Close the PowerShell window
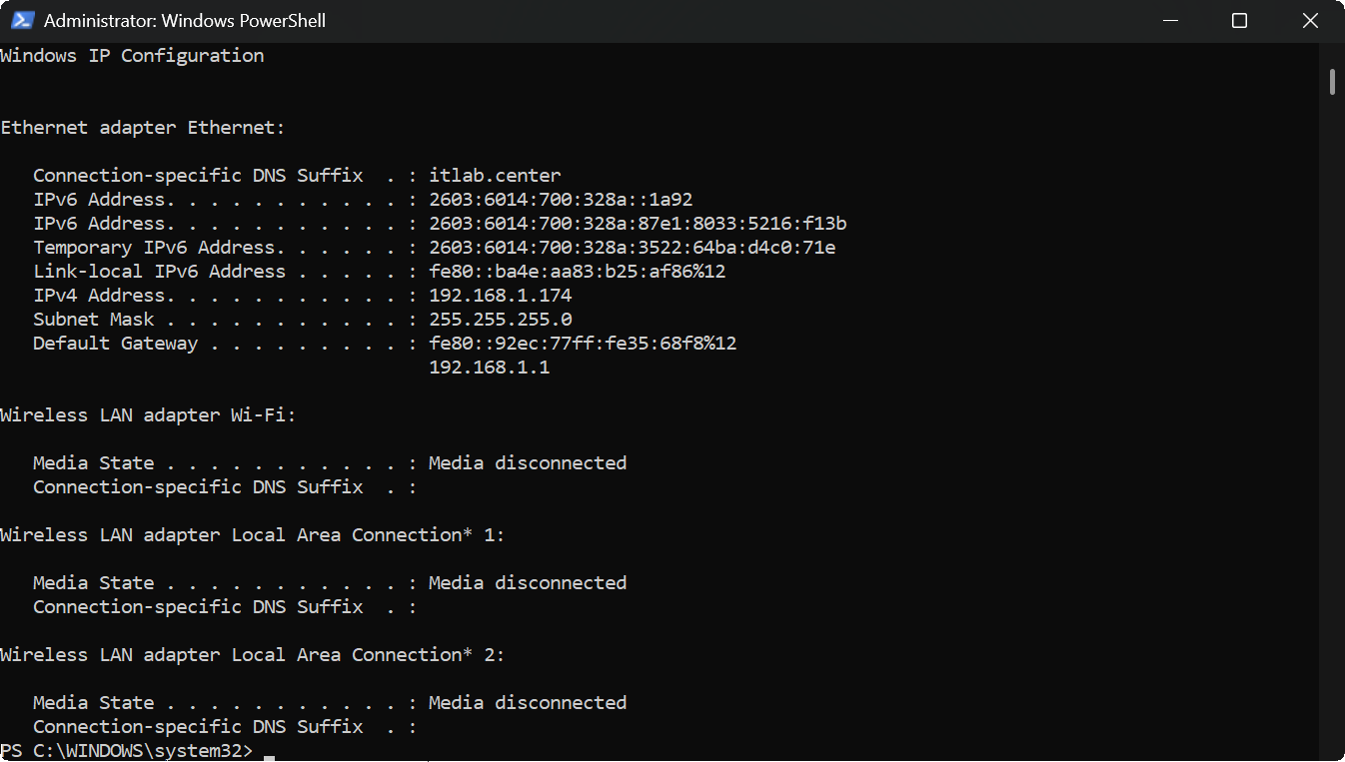1345x762 pixels. (1310, 20)
